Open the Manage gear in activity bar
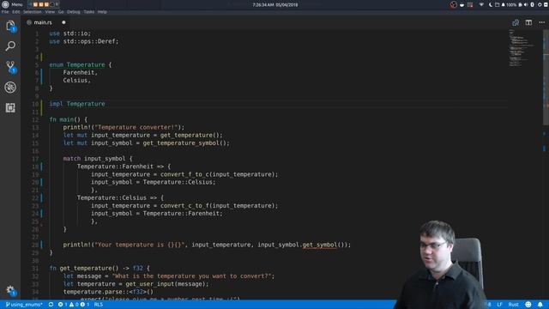This screenshot has height=309, width=549. (10, 290)
